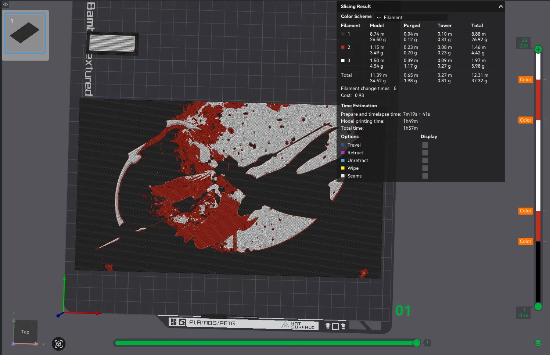Click the Top face of the view cube
This screenshot has height=355, width=550.
pos(25,332)
